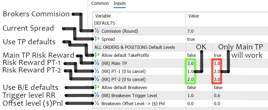Click the Allow default TakeProfits arrow icon
This screenshot has width=268, height=110.
97,55
